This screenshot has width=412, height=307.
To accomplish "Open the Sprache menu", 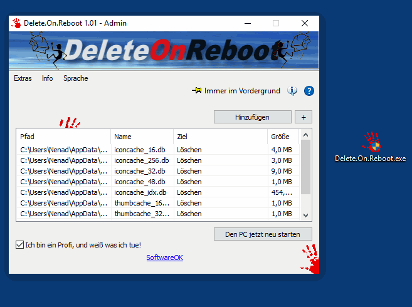I will pyautogui.click(x=76, y=78).
